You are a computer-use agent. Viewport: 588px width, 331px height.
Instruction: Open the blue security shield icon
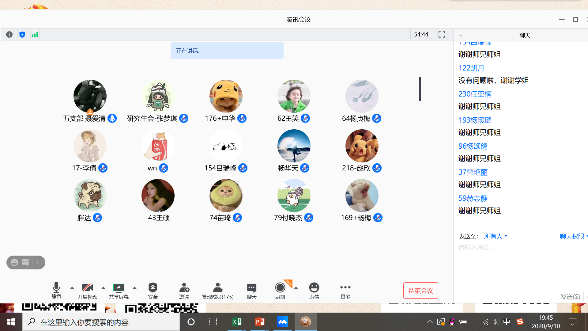pyautogui.click(x=22, y=35)
